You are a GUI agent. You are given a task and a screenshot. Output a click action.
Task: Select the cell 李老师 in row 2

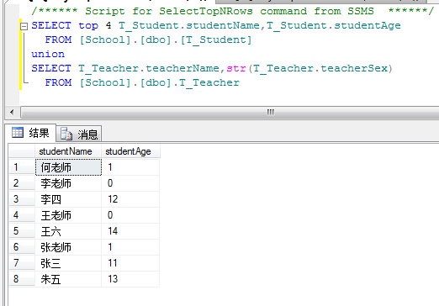(68, 183)
